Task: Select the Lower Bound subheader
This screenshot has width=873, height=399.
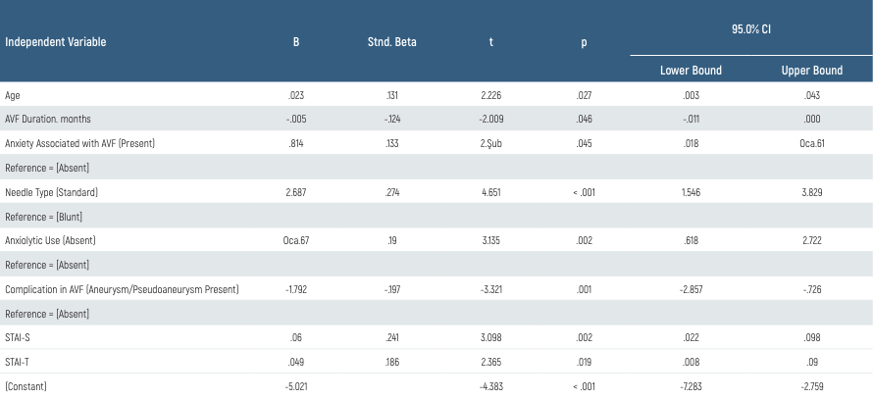Action: (x=691, y=71)
